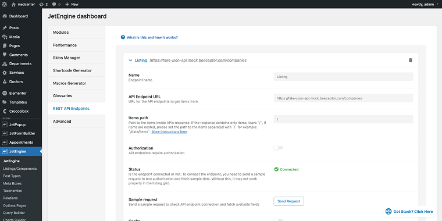442x221 pixels.
Task: Click the Templates folder icon
Action: (5, 102)
